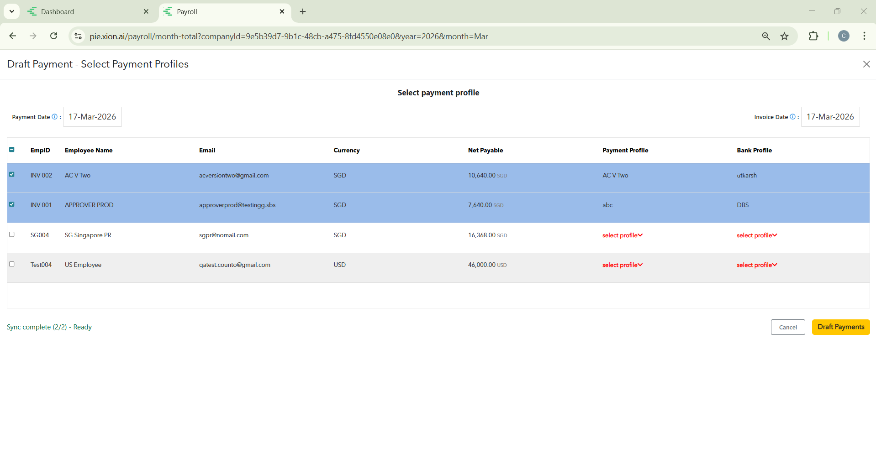The height and width of the screenshot is (464, 876).
Task: Toggle the select-all header checkbox
Action: tap(12, 150)
